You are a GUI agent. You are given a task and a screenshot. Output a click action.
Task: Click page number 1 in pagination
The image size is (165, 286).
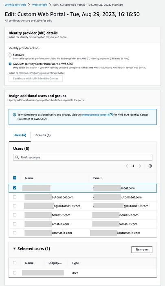(133, 166)
